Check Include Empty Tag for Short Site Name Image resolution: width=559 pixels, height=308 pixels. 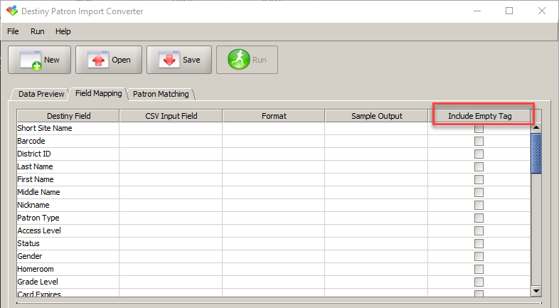[479, 128]
